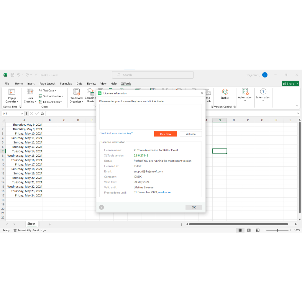Click the Insert Function fx icon
The width and height of the screenshot is (302, 302).
pyautogui.click(x=42, y=114)
